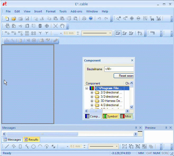
Task: Open Help via blue question mark icon
Action: (x=91, y=18)
